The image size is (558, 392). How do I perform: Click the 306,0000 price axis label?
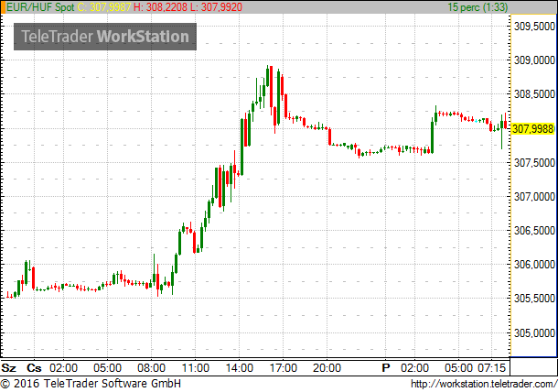(534, 265)
